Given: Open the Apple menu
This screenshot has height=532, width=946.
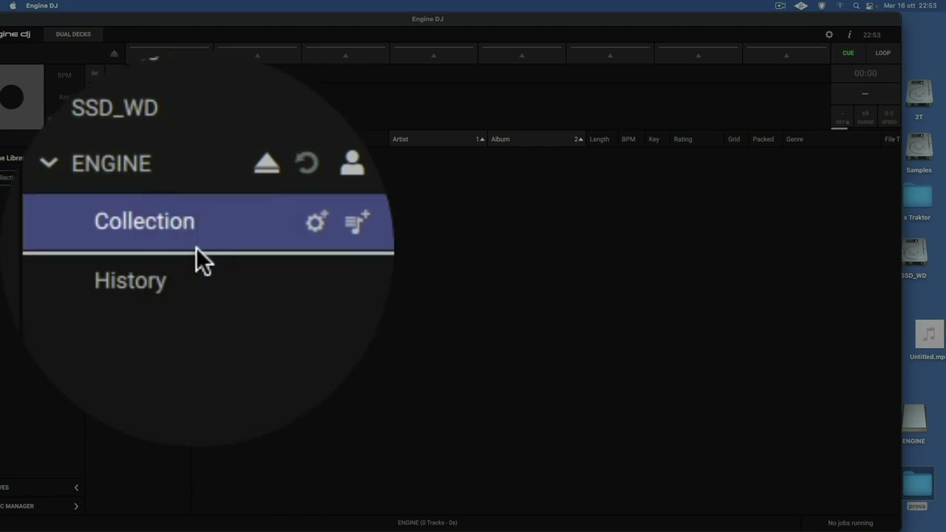Looking at the screenshot, I should (13, 6).
